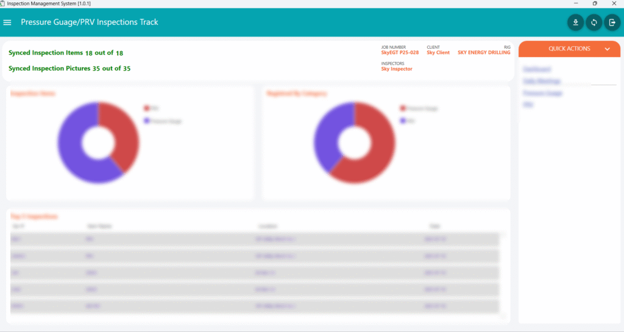Click the inspections table vertical scrollbar
The height and width of the screenshot is (332, 624).
point(503,274)
